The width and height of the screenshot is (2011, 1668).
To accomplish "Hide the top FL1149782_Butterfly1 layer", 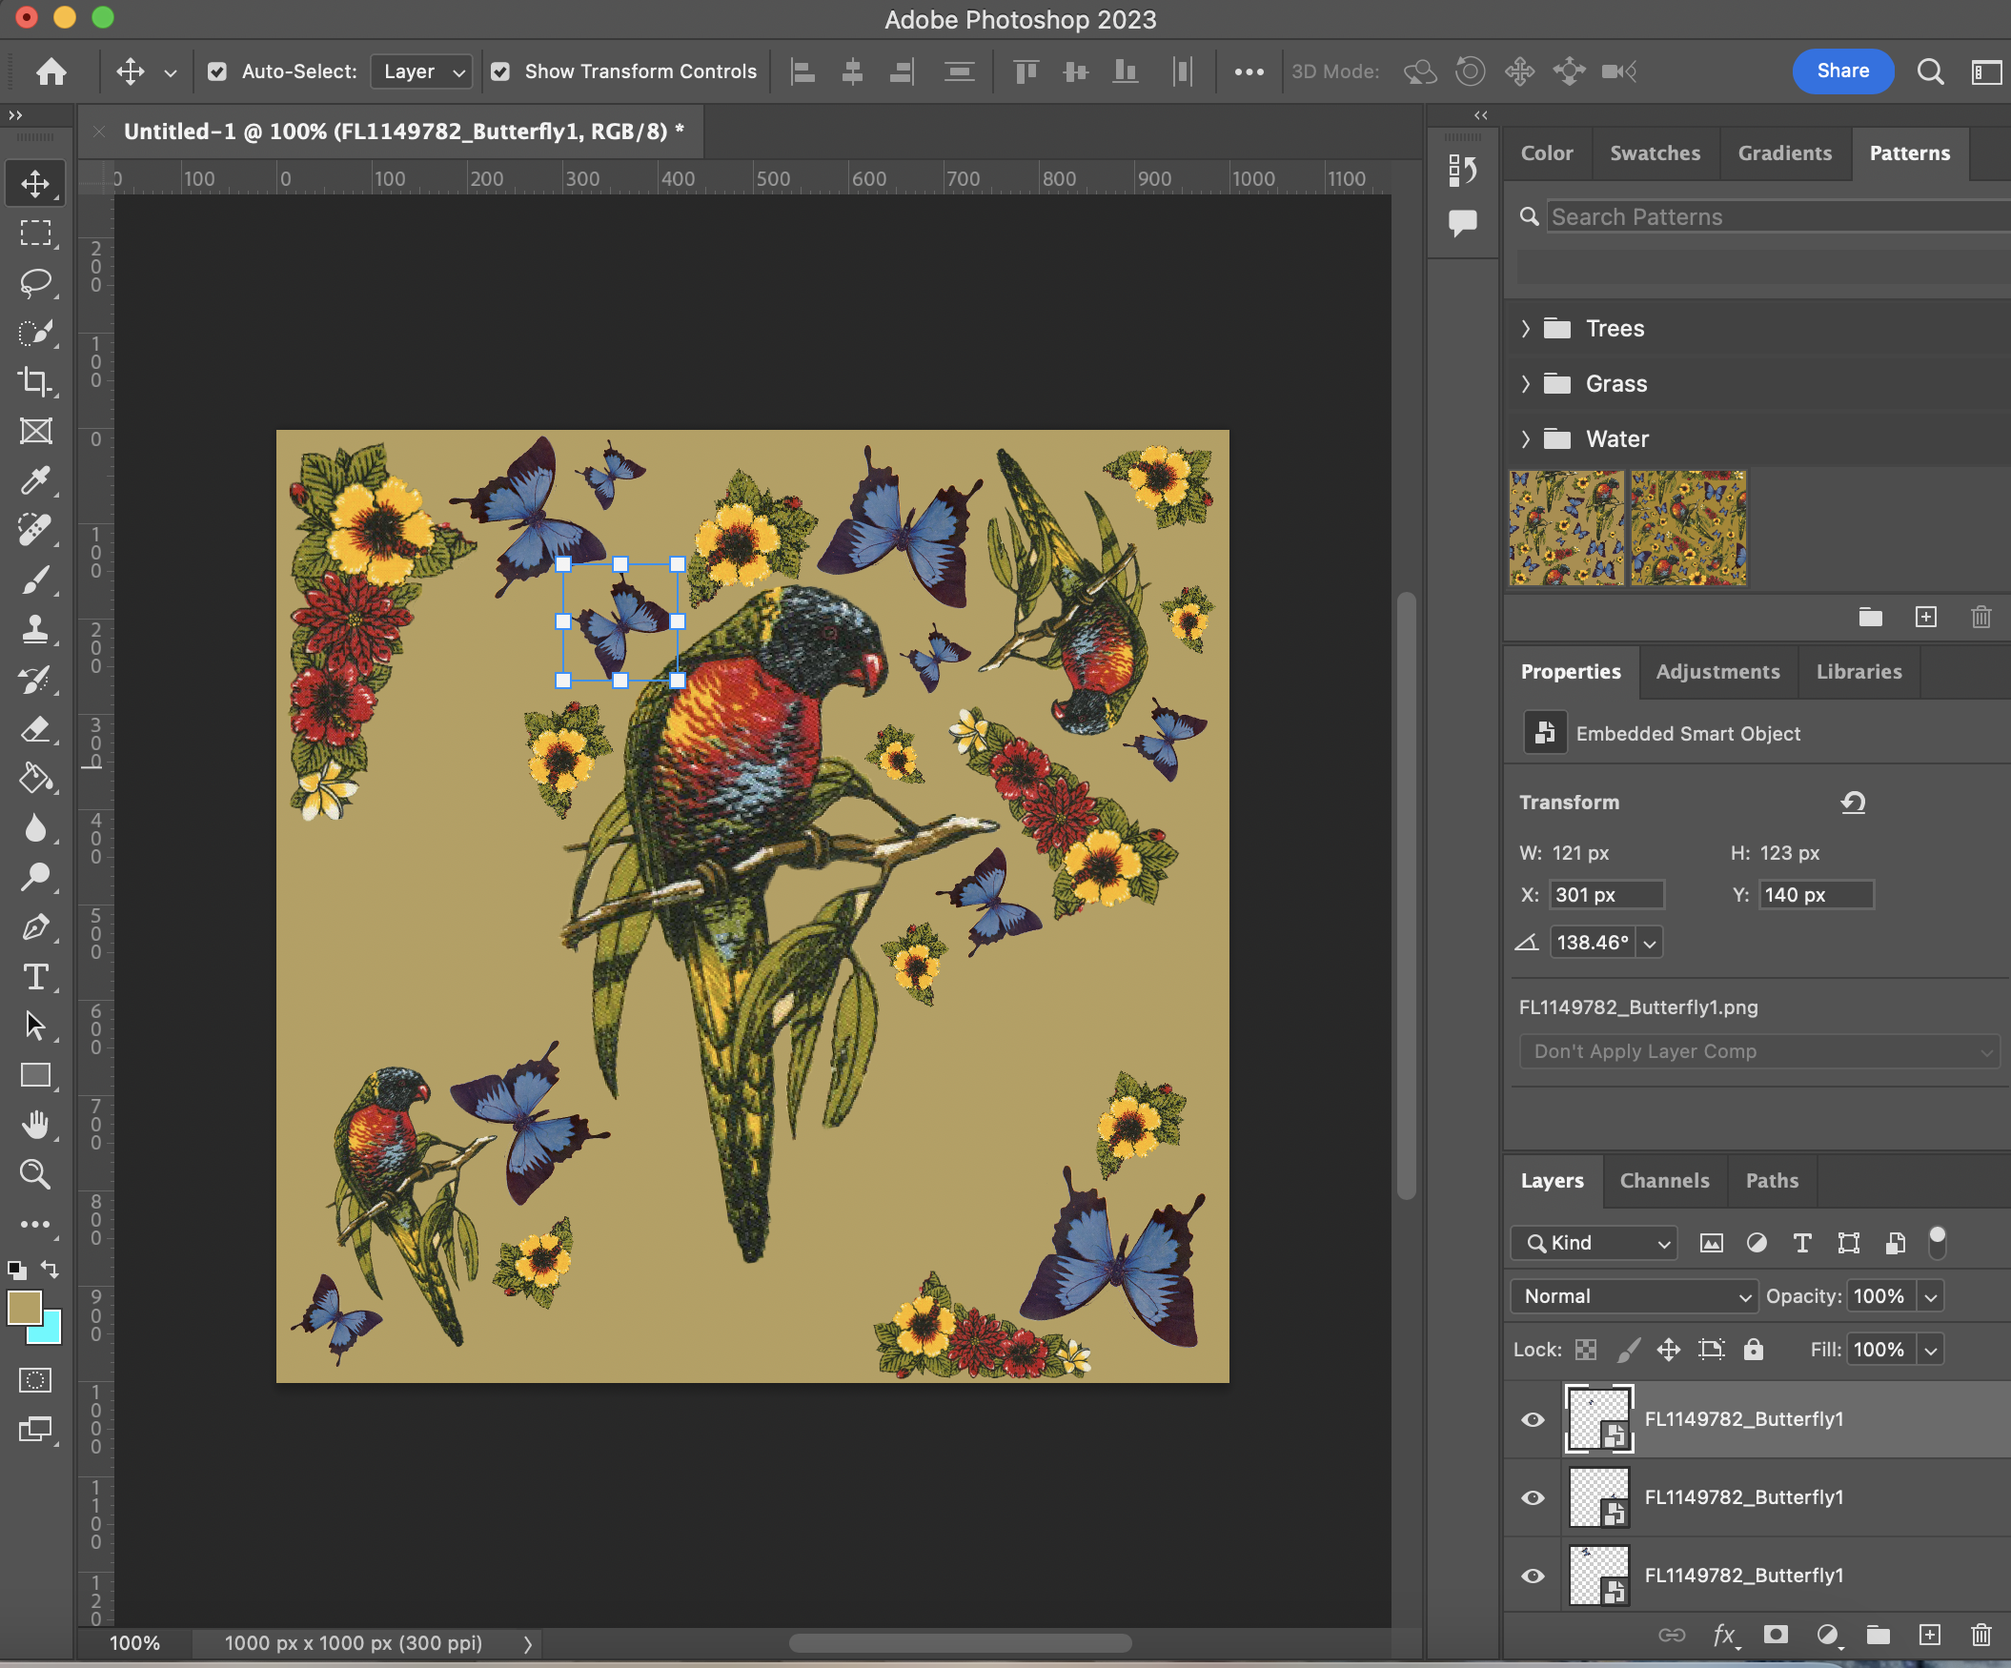I will 1533,1419.
